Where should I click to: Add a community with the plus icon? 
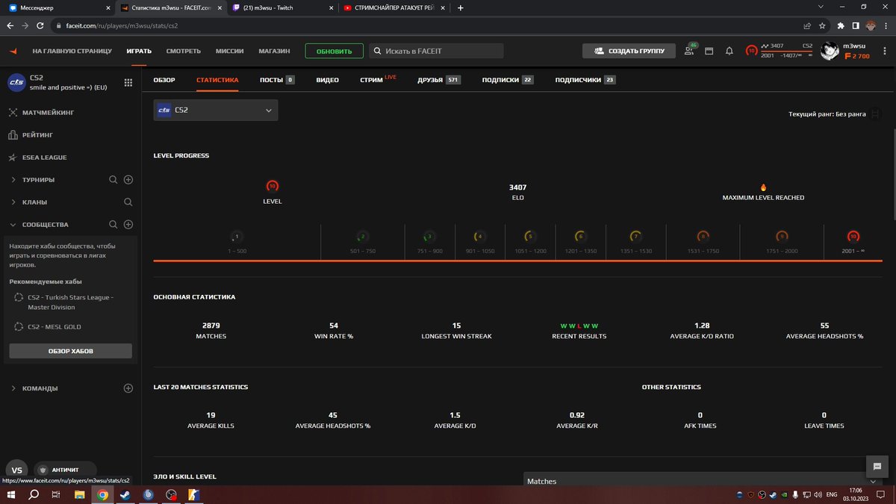click(x=128, y=225)
